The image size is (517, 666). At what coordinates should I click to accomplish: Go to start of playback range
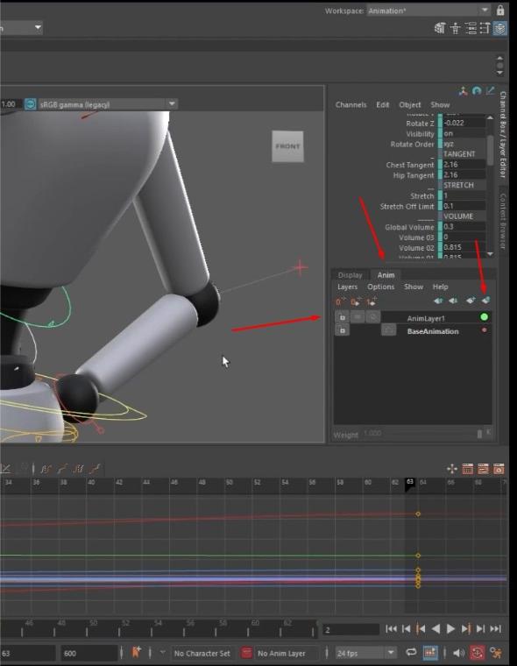pos(391,628)
